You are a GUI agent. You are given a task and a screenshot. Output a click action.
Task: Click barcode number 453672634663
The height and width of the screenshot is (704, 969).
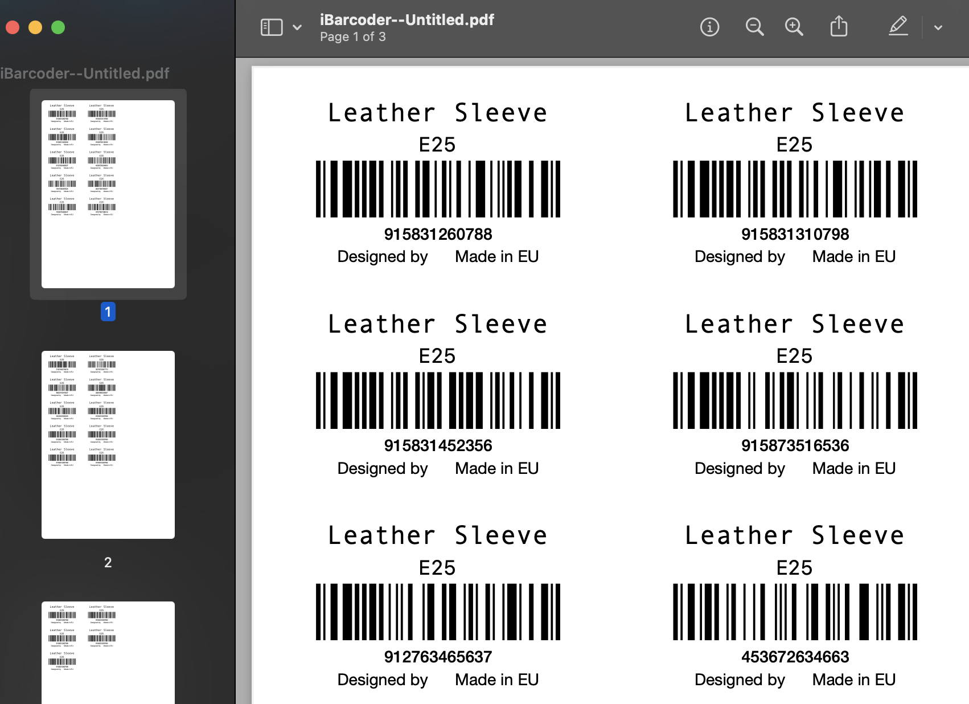click(x=795, y=657)
